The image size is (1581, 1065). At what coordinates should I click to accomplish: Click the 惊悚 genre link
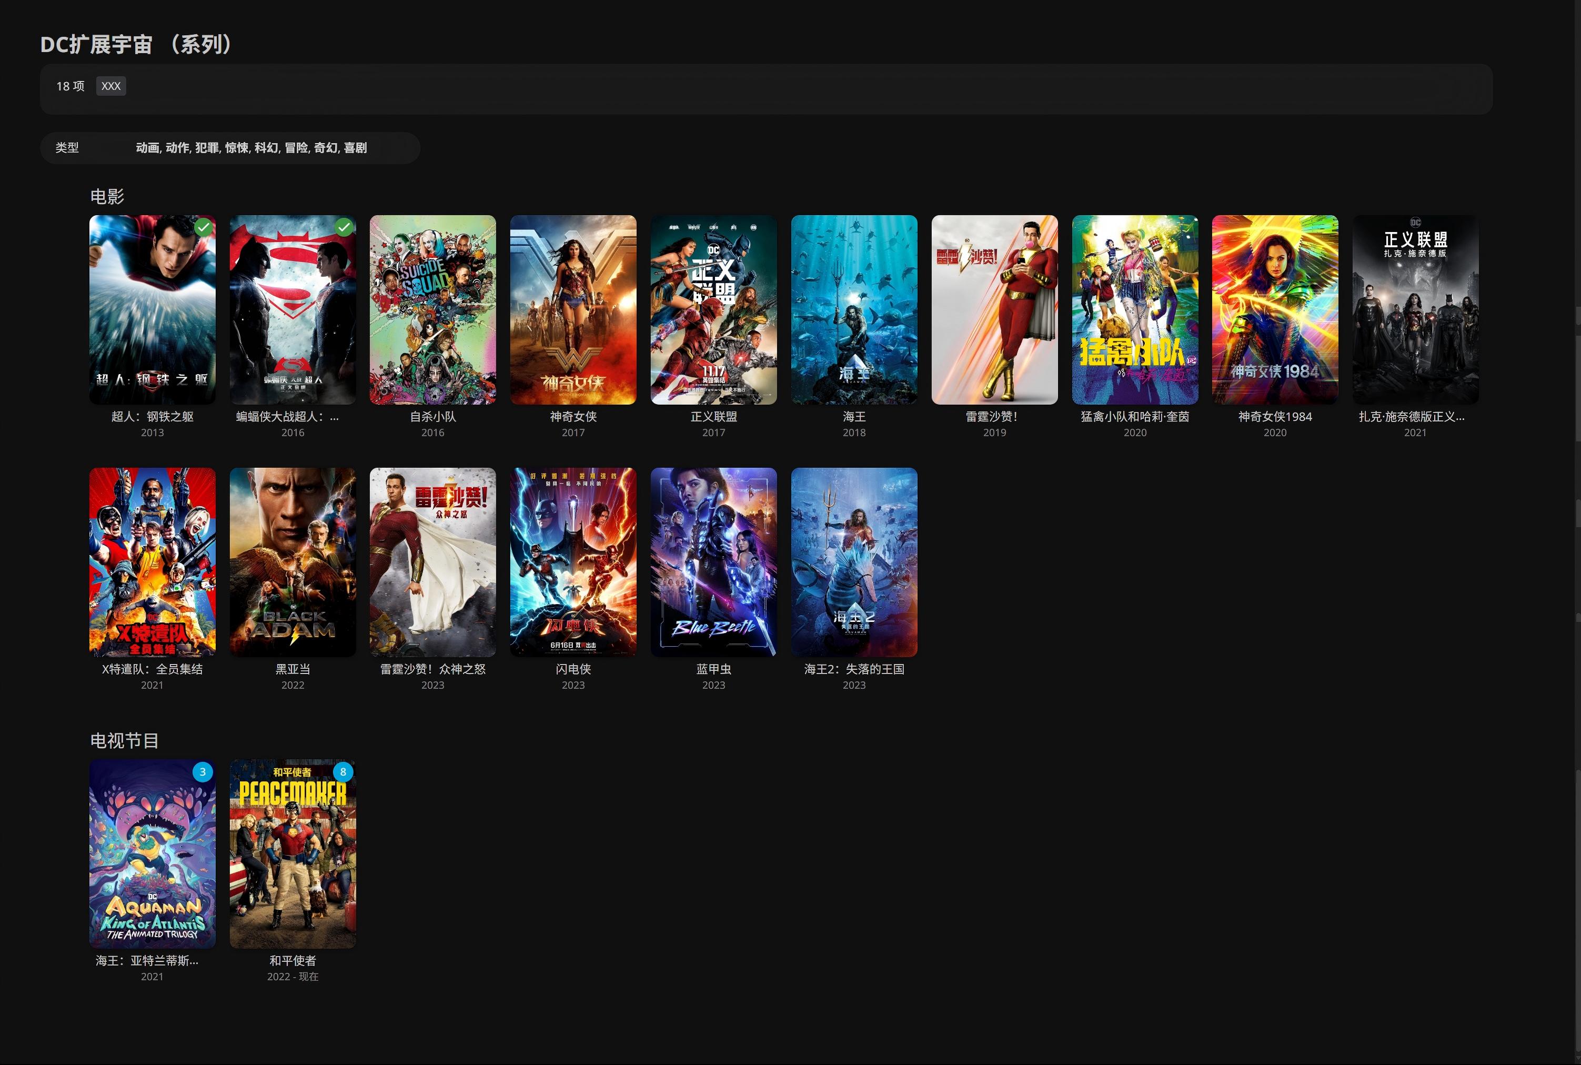click(237, 147)
